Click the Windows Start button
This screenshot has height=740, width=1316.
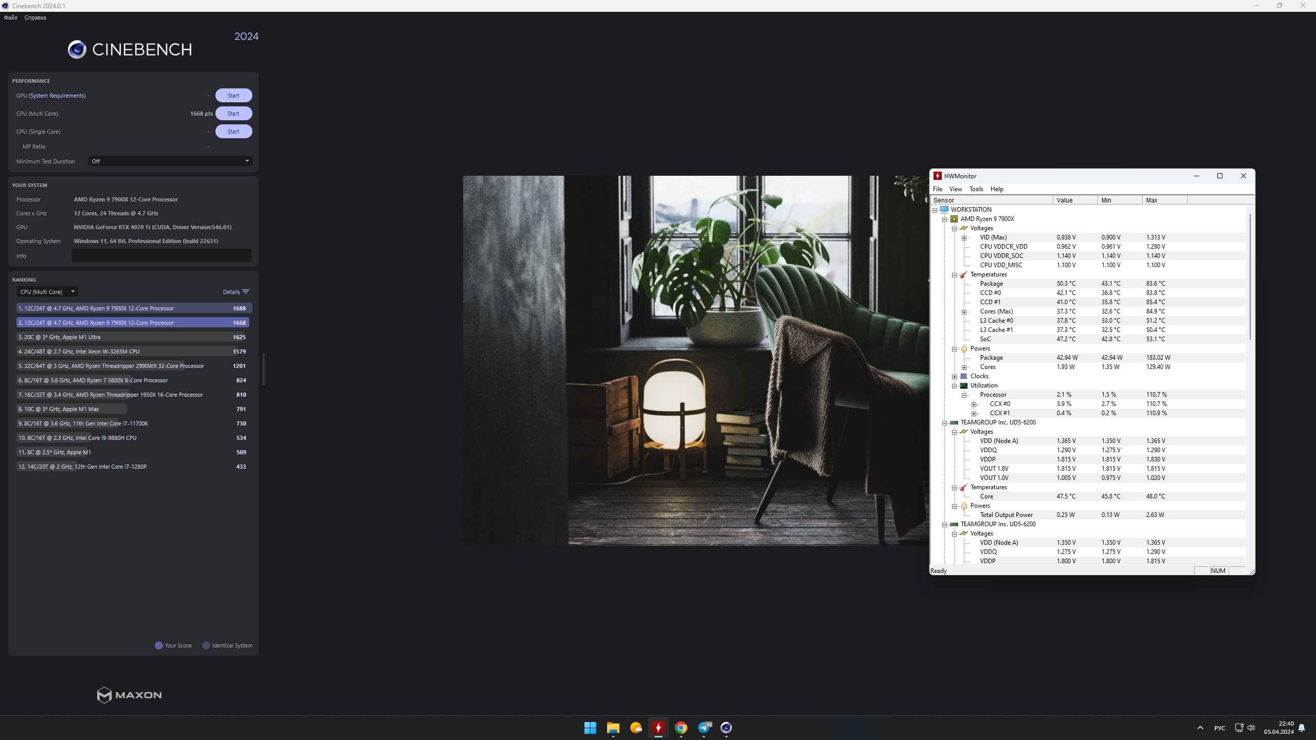[590, 728]
